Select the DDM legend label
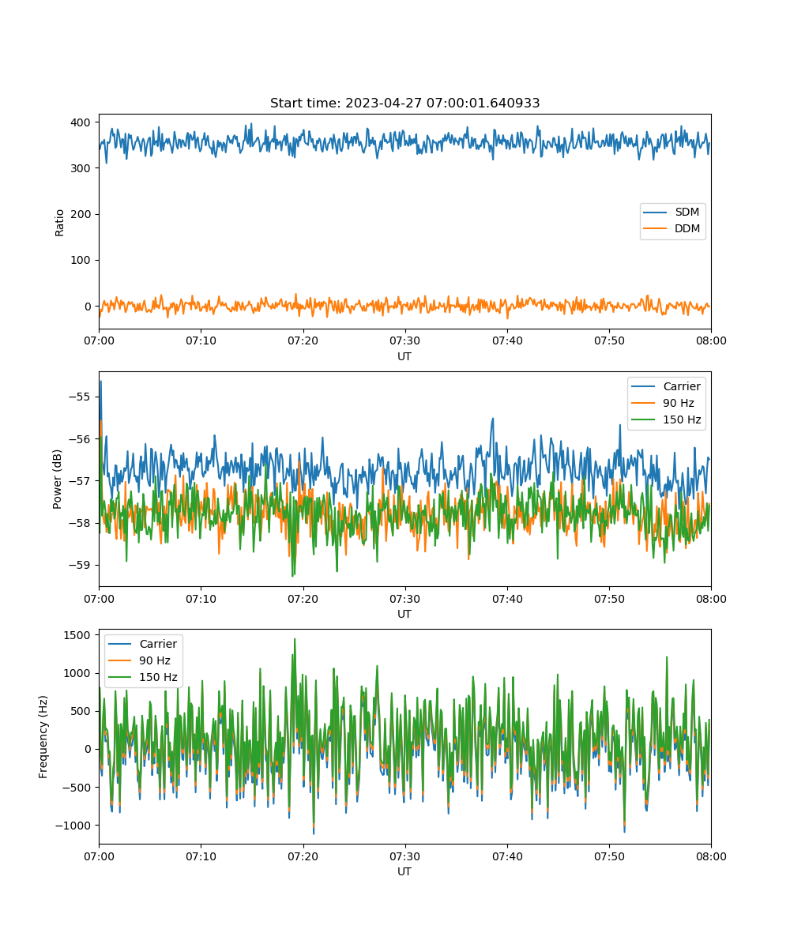This screenshot has width=790, height=948. pos(687,229)
